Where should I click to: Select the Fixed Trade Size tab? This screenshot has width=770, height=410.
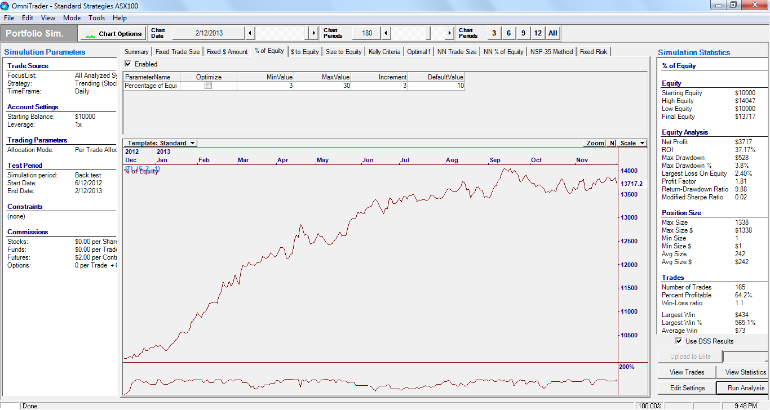[178, 51]
